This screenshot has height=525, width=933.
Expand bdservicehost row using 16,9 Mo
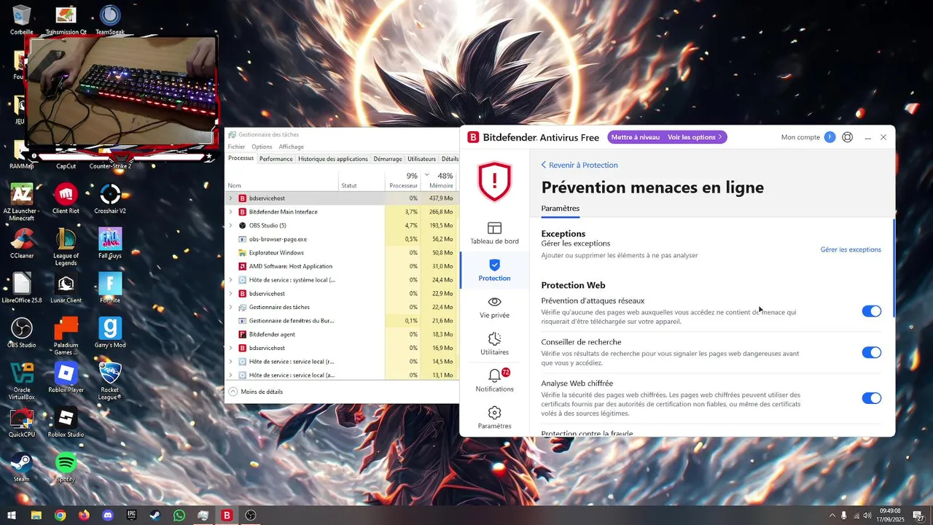pyautogui.click(x=231, y=348)
